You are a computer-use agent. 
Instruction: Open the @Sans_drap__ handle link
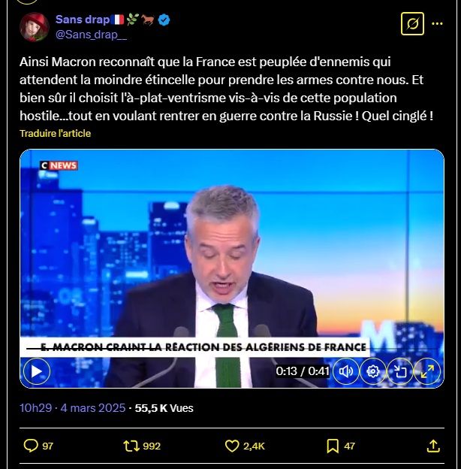point(91,35)
